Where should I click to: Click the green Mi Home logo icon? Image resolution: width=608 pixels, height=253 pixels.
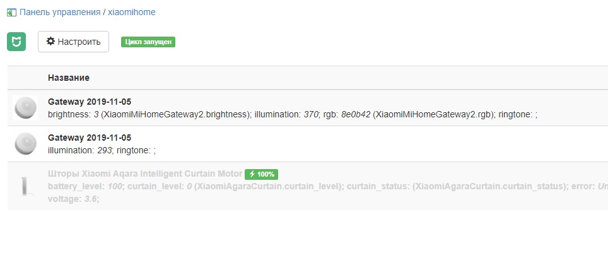16,42
